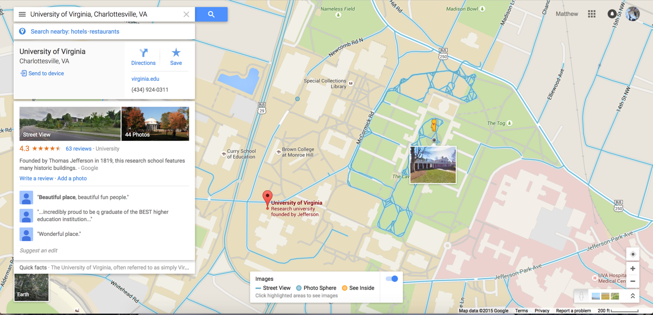Open second imagery thumbnail in bottom bar
Image resolution: width=653 pixels, height=315 pixels.
[605, 296]
